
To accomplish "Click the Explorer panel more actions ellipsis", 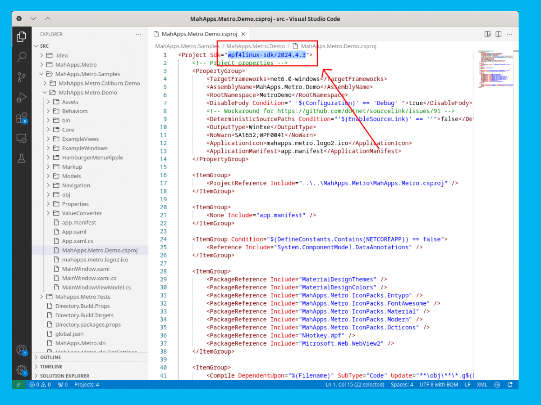I will (x=138, y=34).
